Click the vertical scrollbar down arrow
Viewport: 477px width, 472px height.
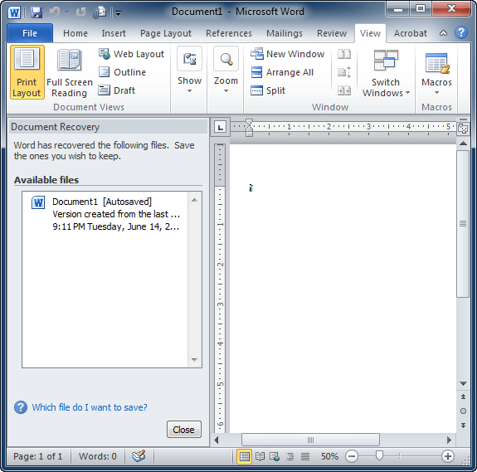tap(463, 384)
